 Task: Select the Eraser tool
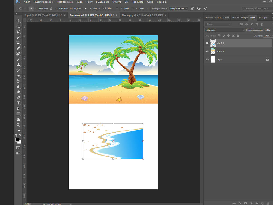(x=18, y=76)
